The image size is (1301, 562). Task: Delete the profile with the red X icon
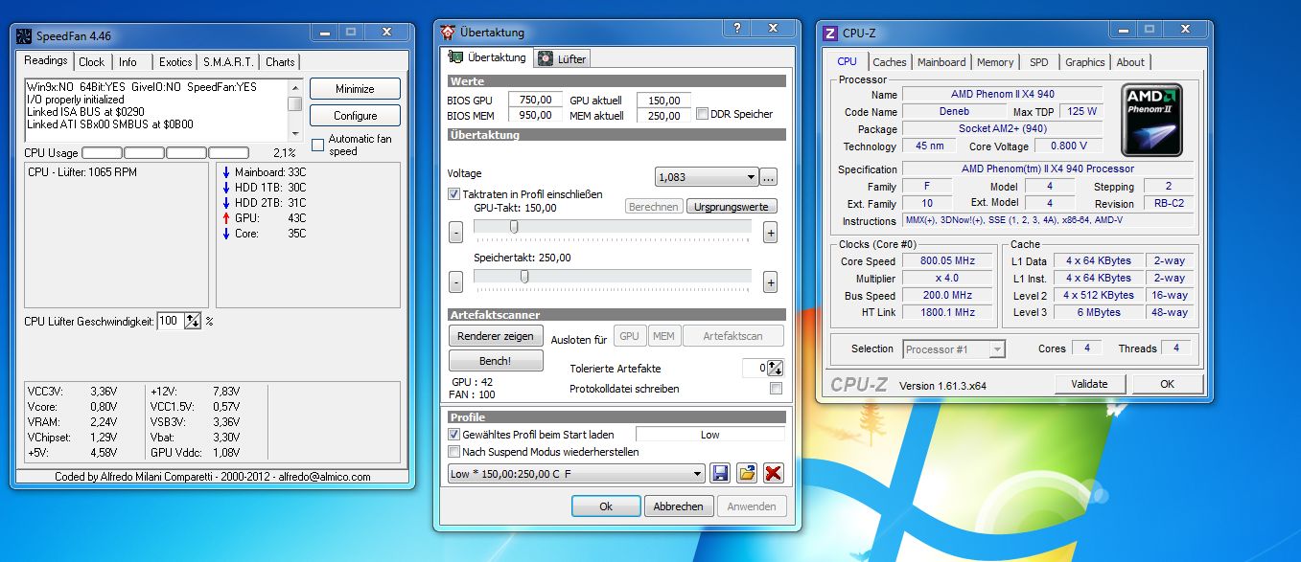(773, 473)
